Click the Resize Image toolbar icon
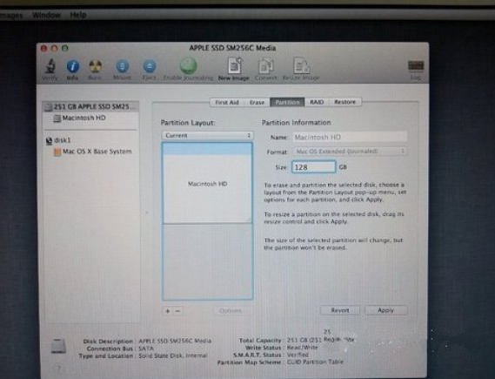The width and height of the screenshot is (495, 379). [301, 65]
